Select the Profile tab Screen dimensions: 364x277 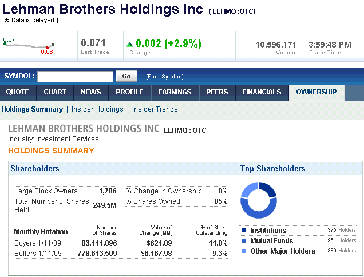(x=129, y=92)
